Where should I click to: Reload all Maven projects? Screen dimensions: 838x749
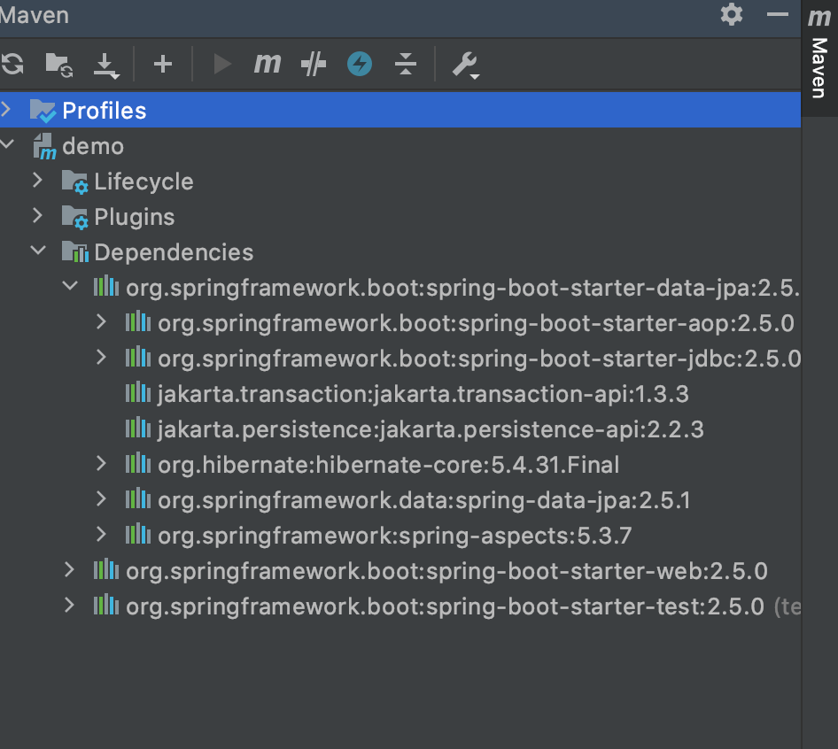[14, 64]
